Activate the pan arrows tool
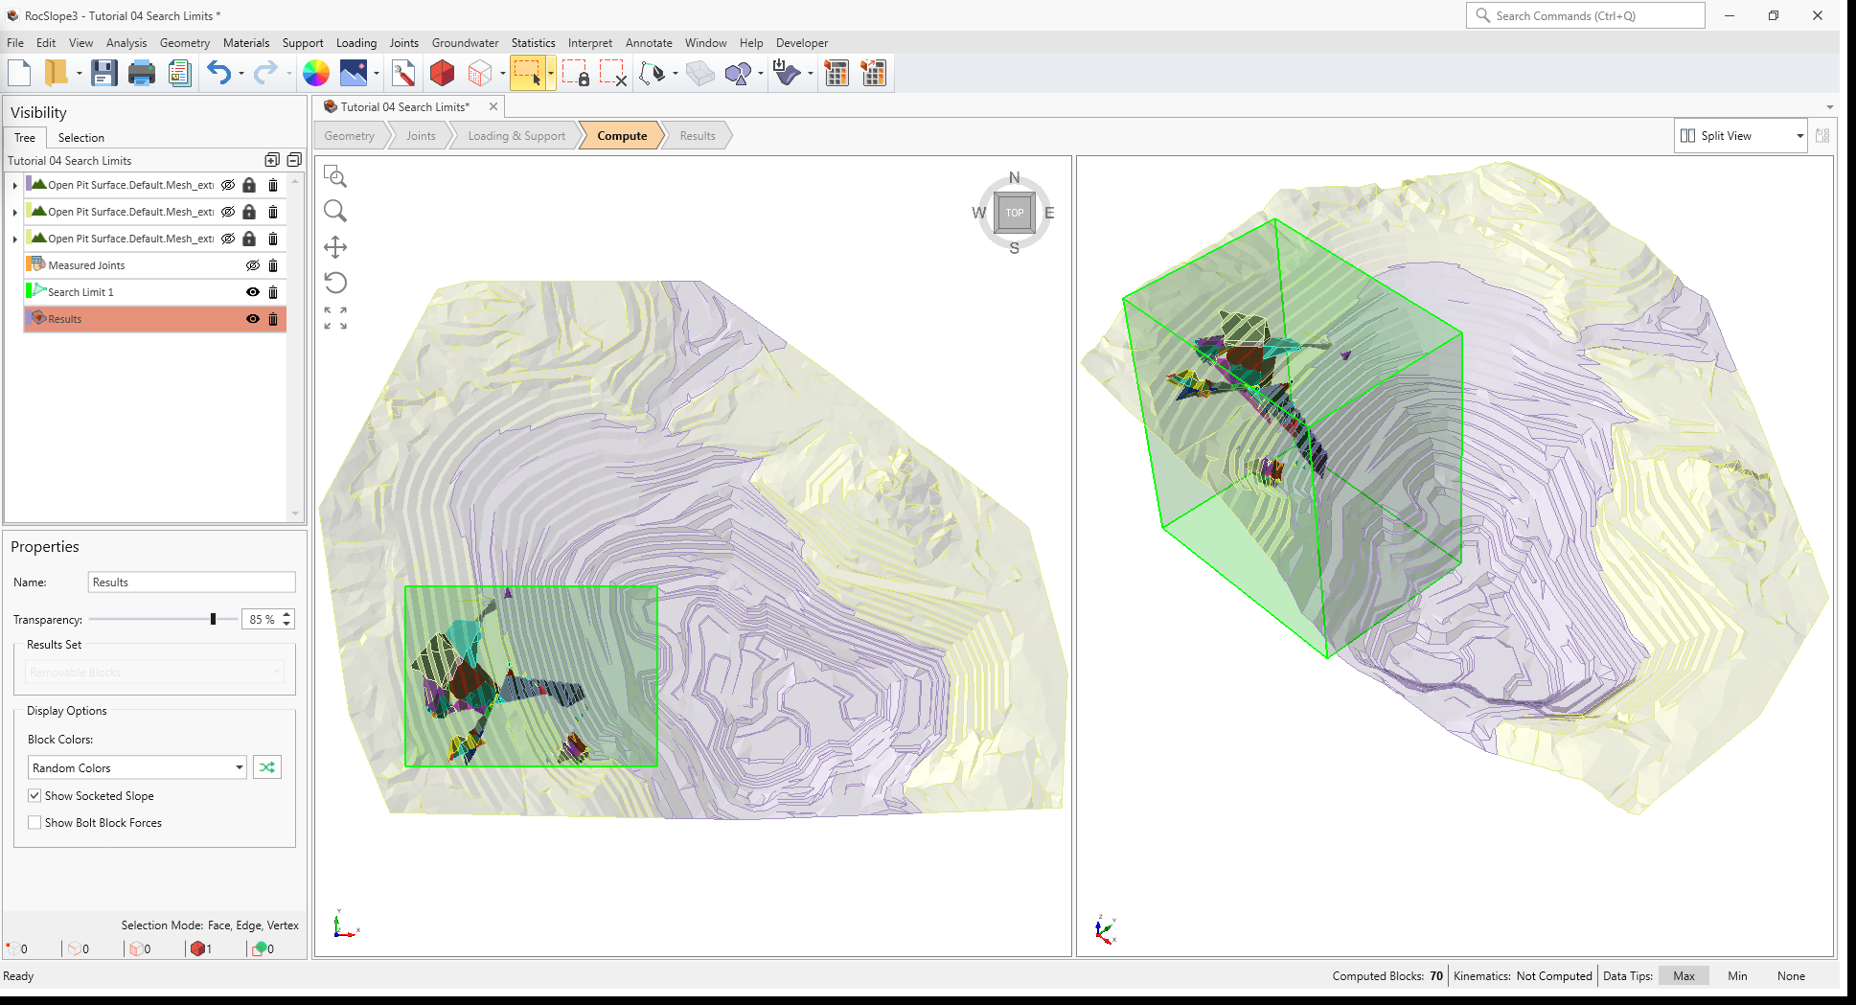Viewport: 1856px width, 1005px height. pyautogui.click(x=335, y=247)
